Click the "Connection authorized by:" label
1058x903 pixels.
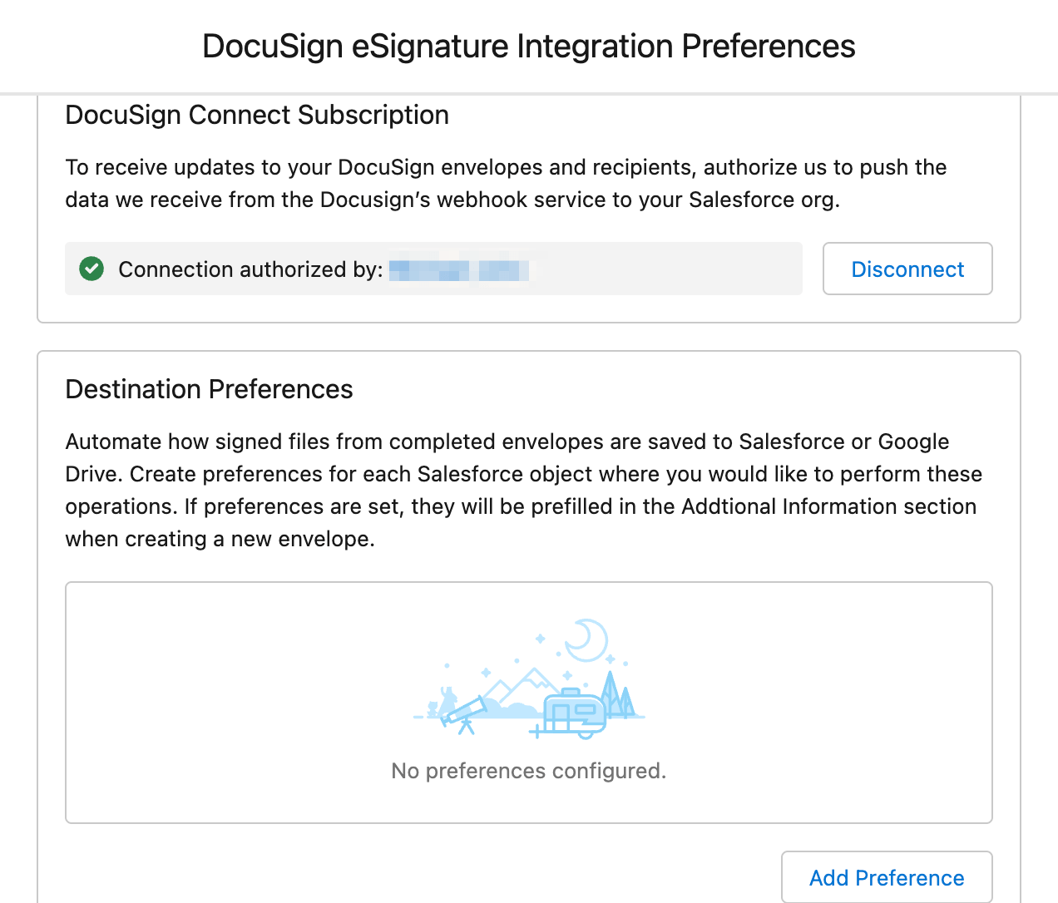[250, 269]
